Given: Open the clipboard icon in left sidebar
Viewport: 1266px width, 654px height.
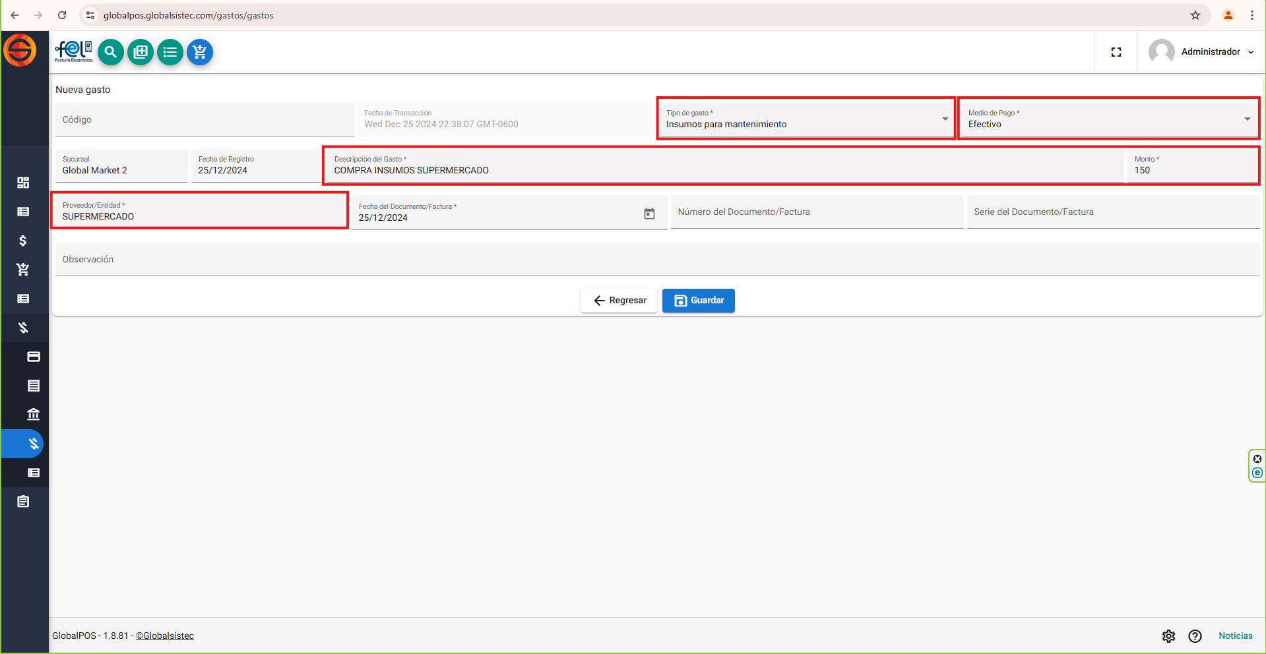Looking at the screenshot, I should [x=23, y=502].
